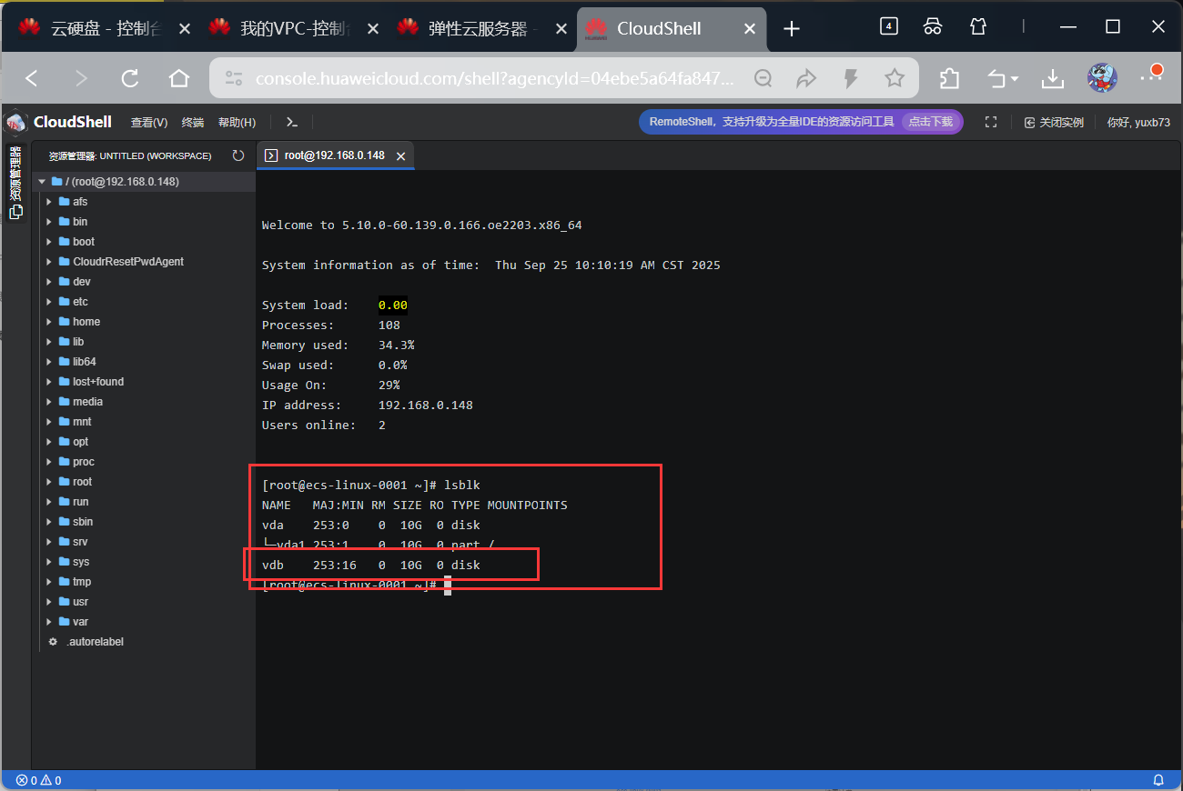Expand the CloudrResetPwdAgent folder

tap(49, 262)
